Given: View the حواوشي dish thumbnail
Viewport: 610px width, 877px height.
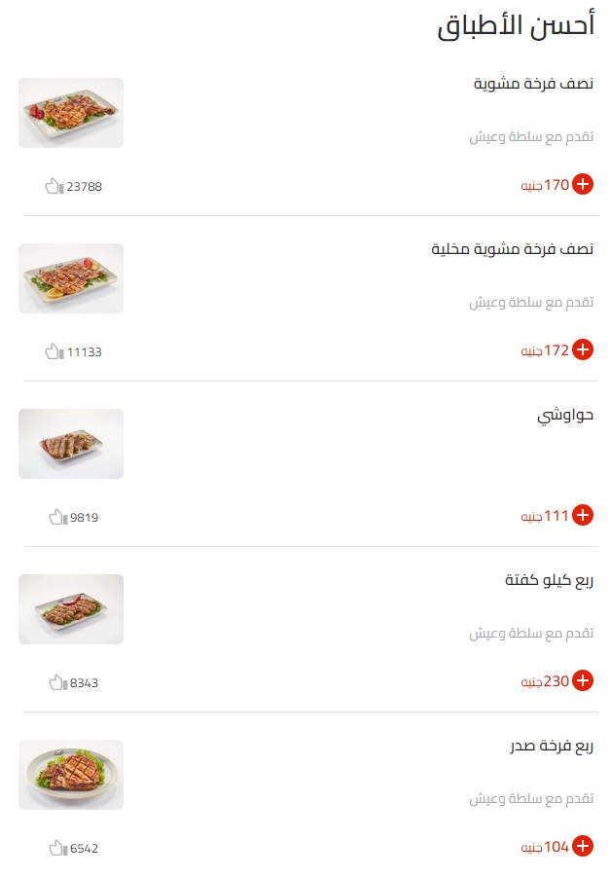Looking at the screenshot, I should click(71, 444).
